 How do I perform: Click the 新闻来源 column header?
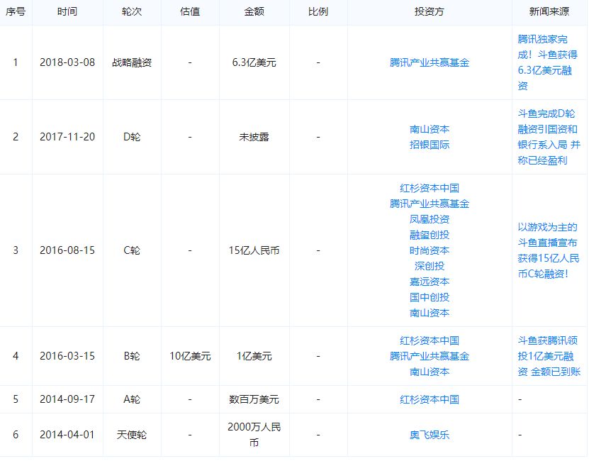[549, 11]
